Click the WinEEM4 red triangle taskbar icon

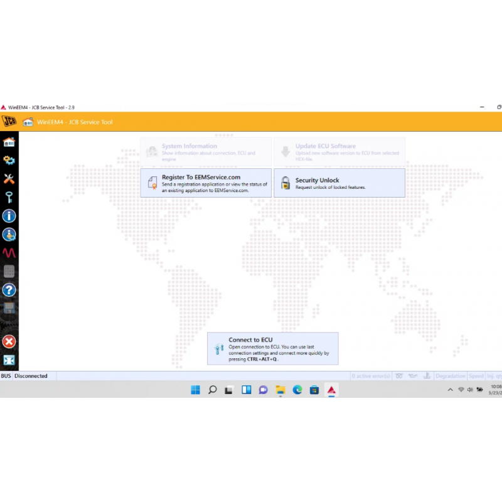pos(331,390)
